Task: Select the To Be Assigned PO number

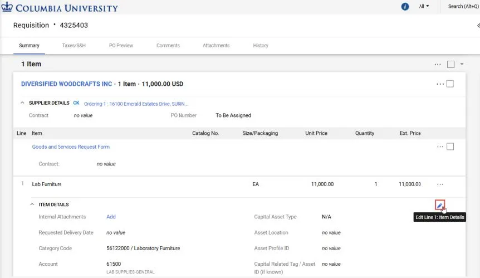Action: (x=233, y=115)
